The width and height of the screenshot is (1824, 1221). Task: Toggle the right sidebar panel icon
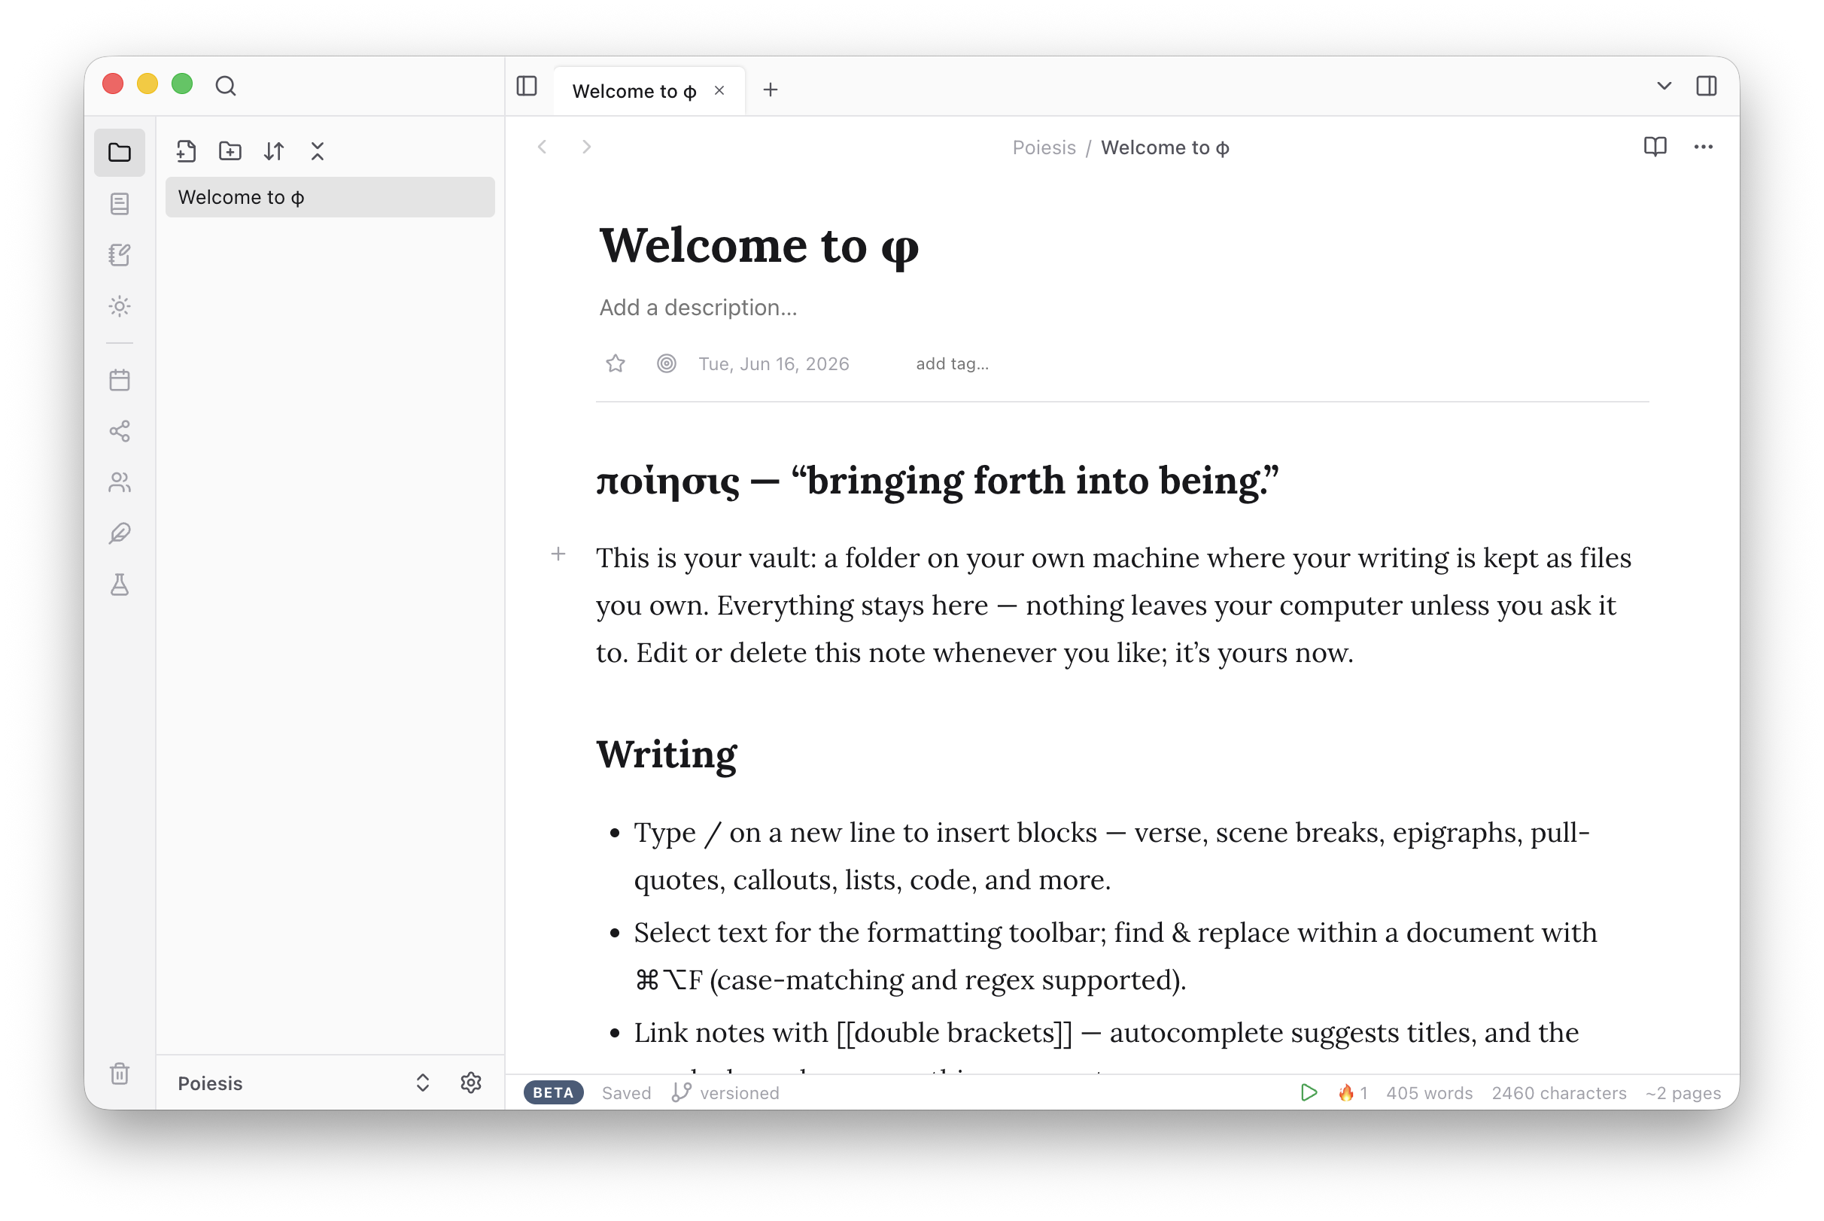coord(1706,86)
